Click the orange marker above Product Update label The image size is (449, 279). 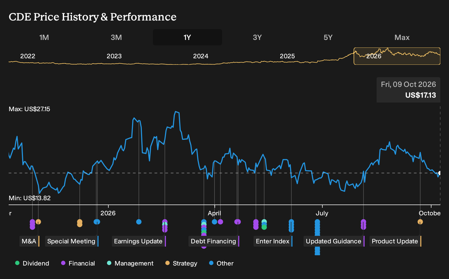tap(420, 222)
